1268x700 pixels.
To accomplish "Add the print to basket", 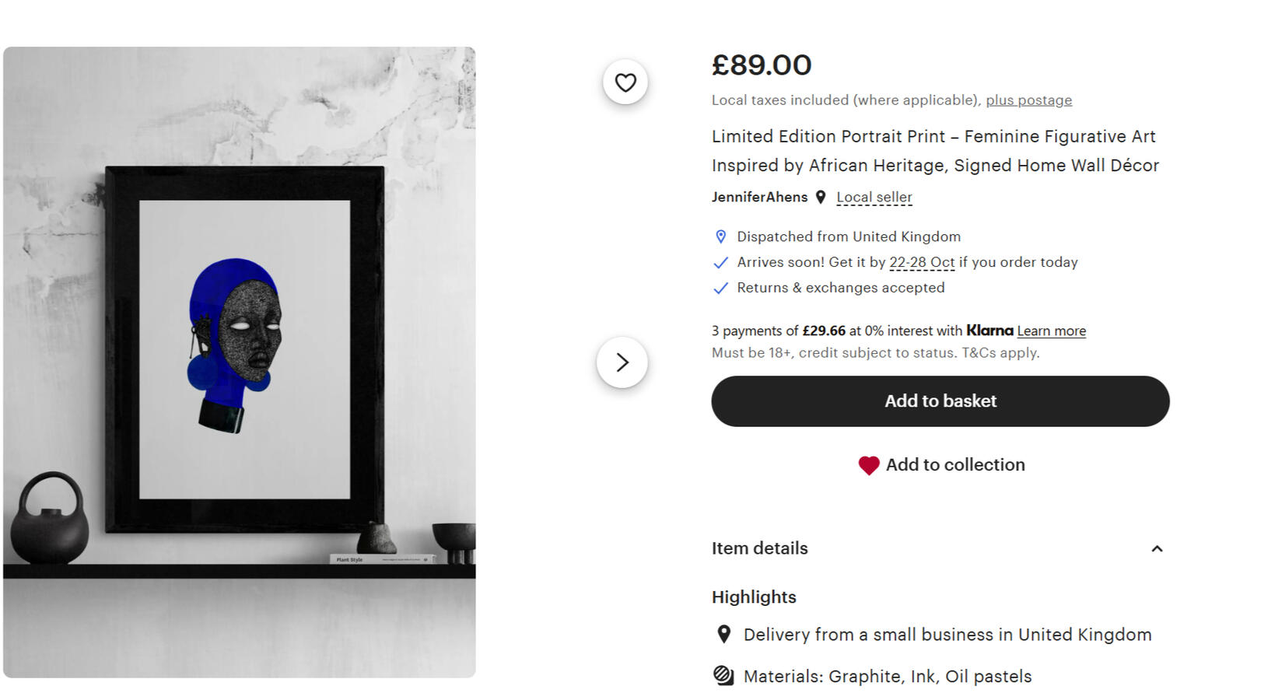I will 940,401.
